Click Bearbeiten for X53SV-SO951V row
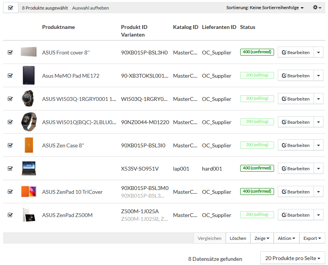328x265 pixels. tap(296, 169)
